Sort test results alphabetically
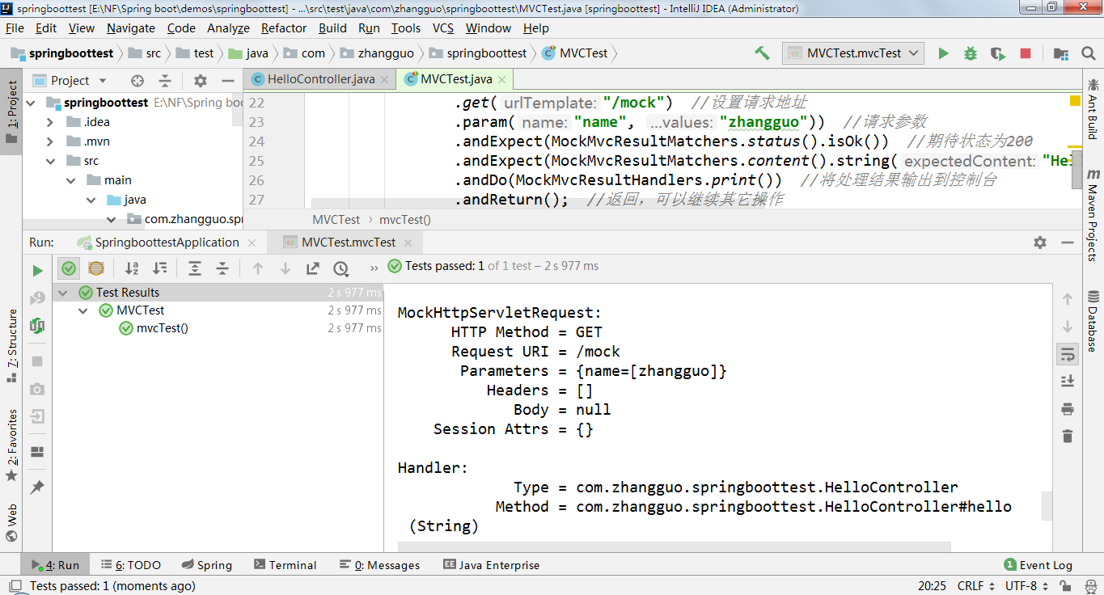The width and height of the screenshot is (1104, 595). point(132,268)
